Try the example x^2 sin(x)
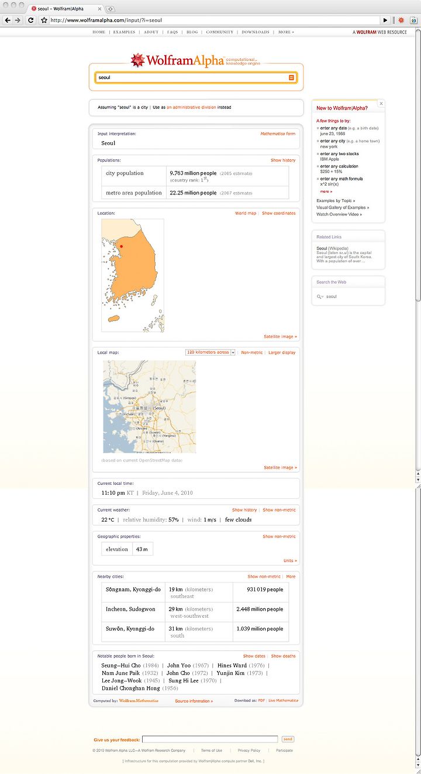The height and width of the screenshot is (774, 421). point(330,184)
